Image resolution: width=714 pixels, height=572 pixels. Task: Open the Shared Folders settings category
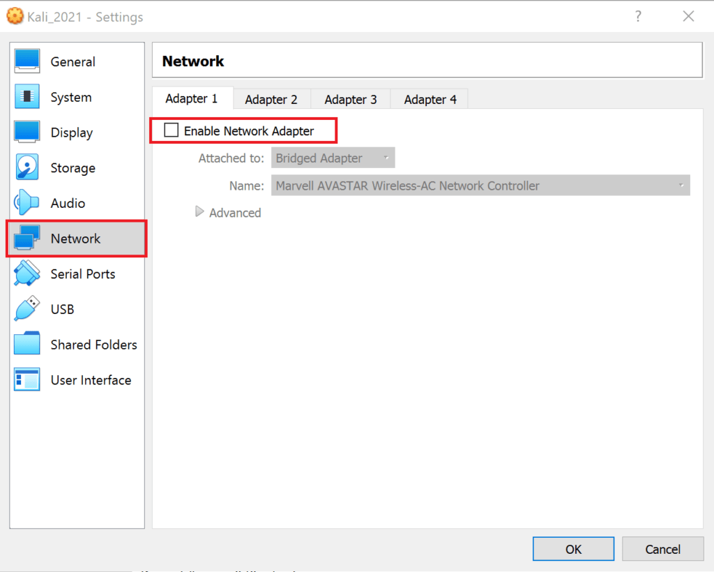pyautogui.click(x=77, y=345)
